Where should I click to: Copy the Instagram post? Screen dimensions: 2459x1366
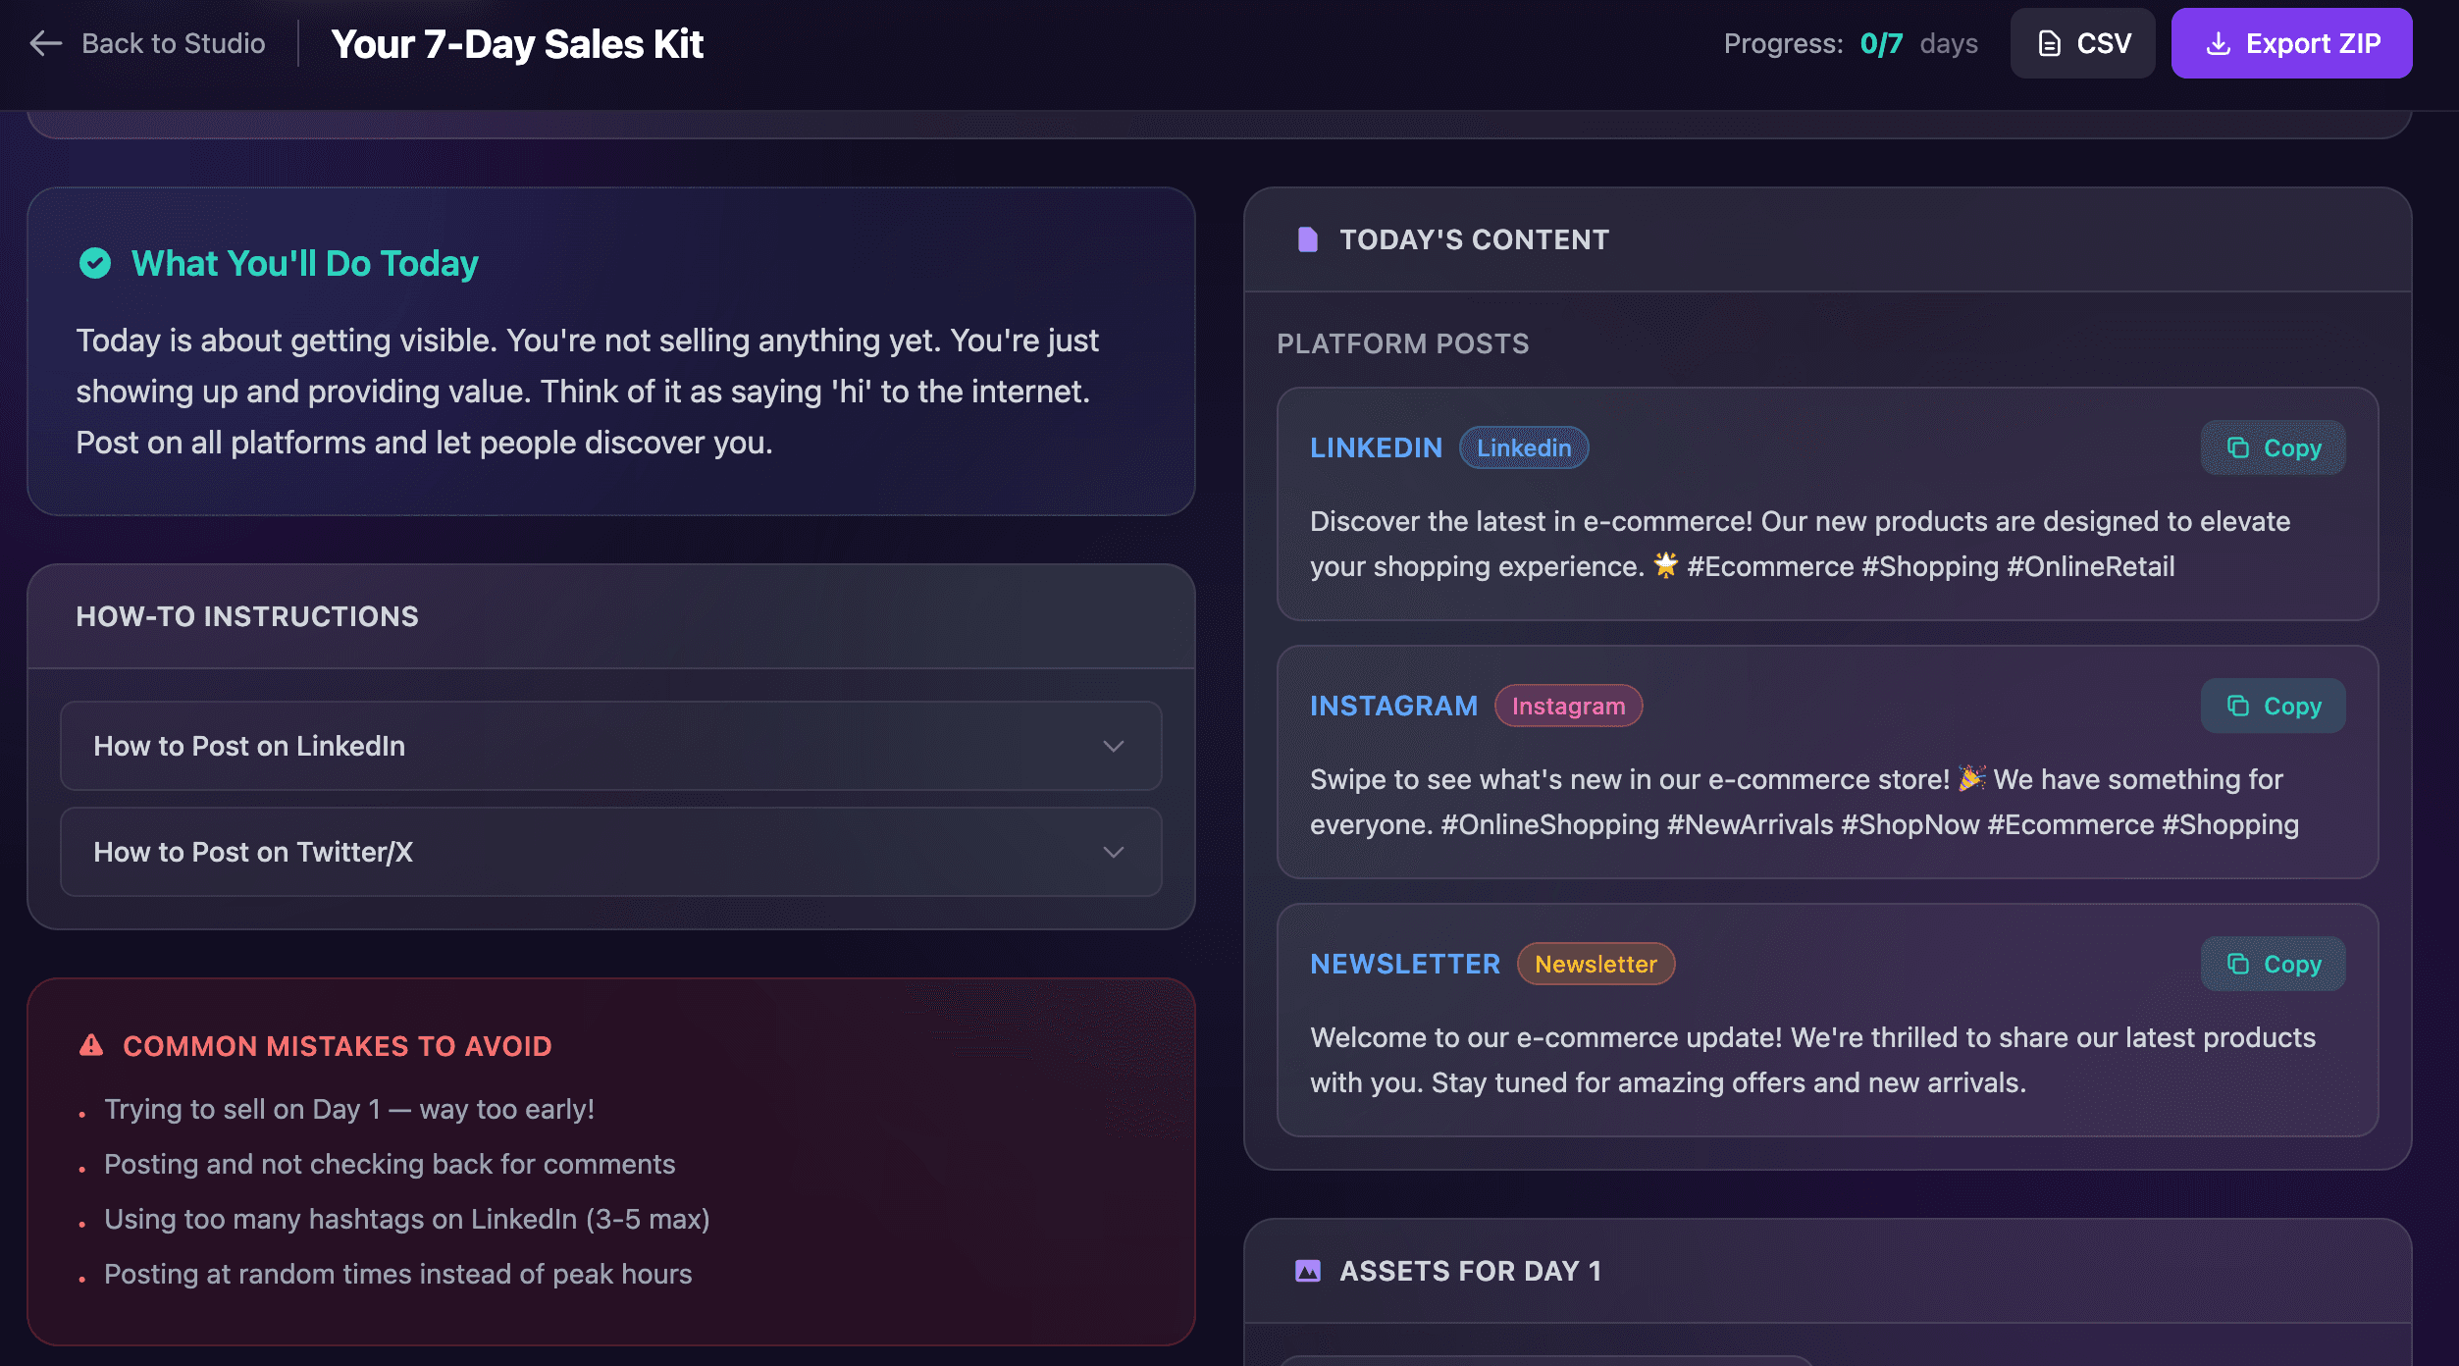(x=2273, y=706)
